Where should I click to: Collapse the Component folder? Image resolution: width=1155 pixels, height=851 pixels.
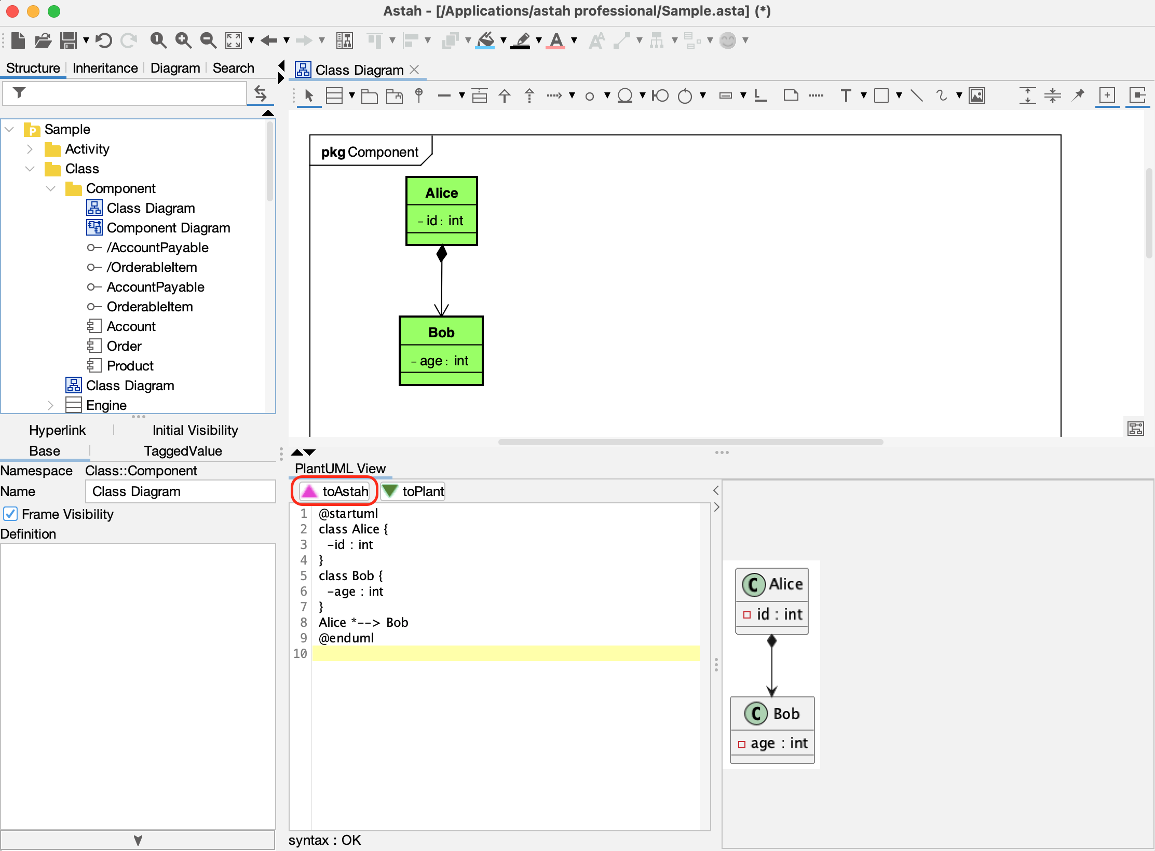point(50,188)
